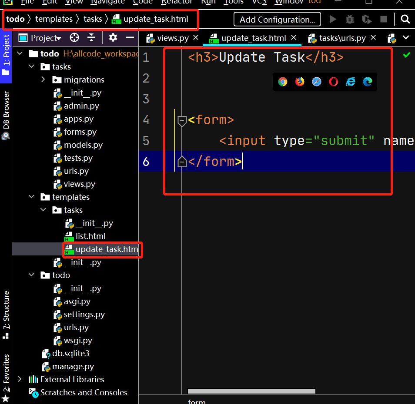
Task: Select db.sqlite3 in project tree
Action: click(x=66, y=354)
